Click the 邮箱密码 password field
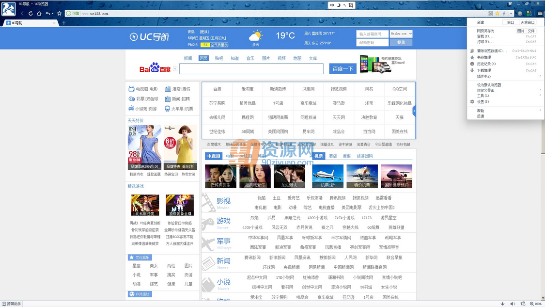Screen dimensions: 545x307 (372, 43)
